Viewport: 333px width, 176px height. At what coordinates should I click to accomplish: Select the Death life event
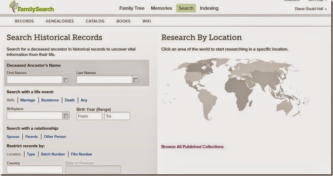click(x=70, y=100)
